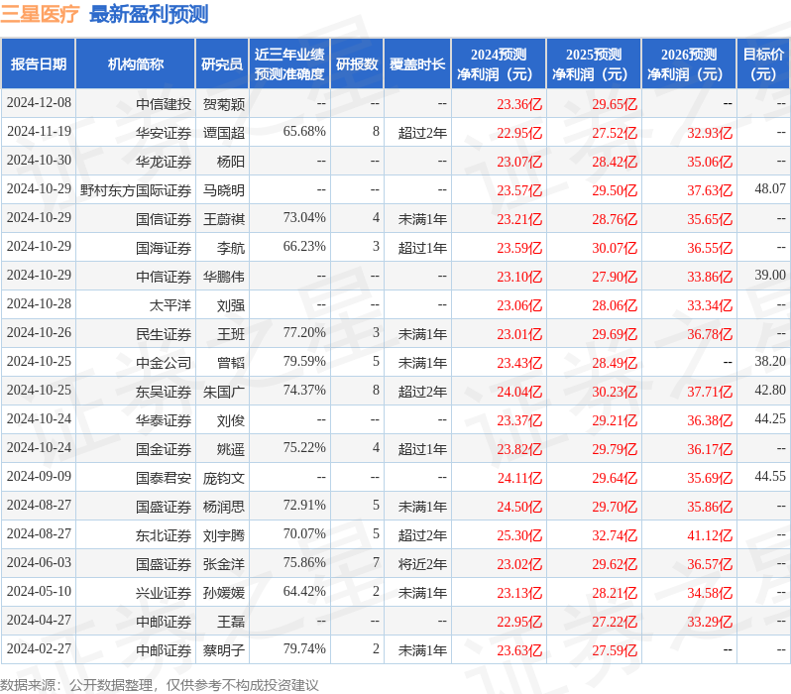This screenshot has height=694, width=791.
Task: Click institution 国泰君安
Action: point(164,478)
